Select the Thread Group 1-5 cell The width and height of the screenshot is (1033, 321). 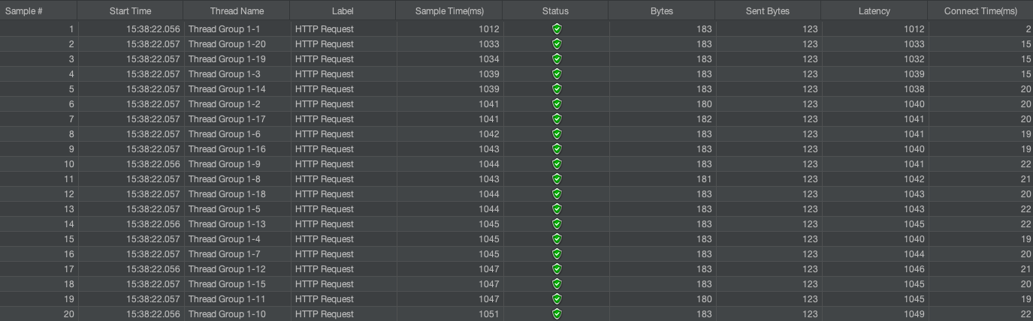pos(237,209)
